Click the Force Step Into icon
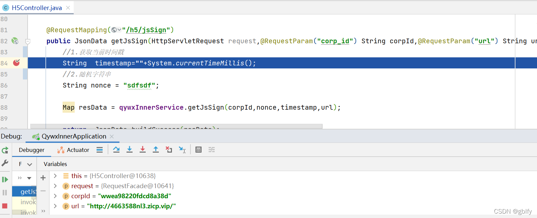Viewport: 537px width, 218px height. pyautogui.click(x=143, y=150)
